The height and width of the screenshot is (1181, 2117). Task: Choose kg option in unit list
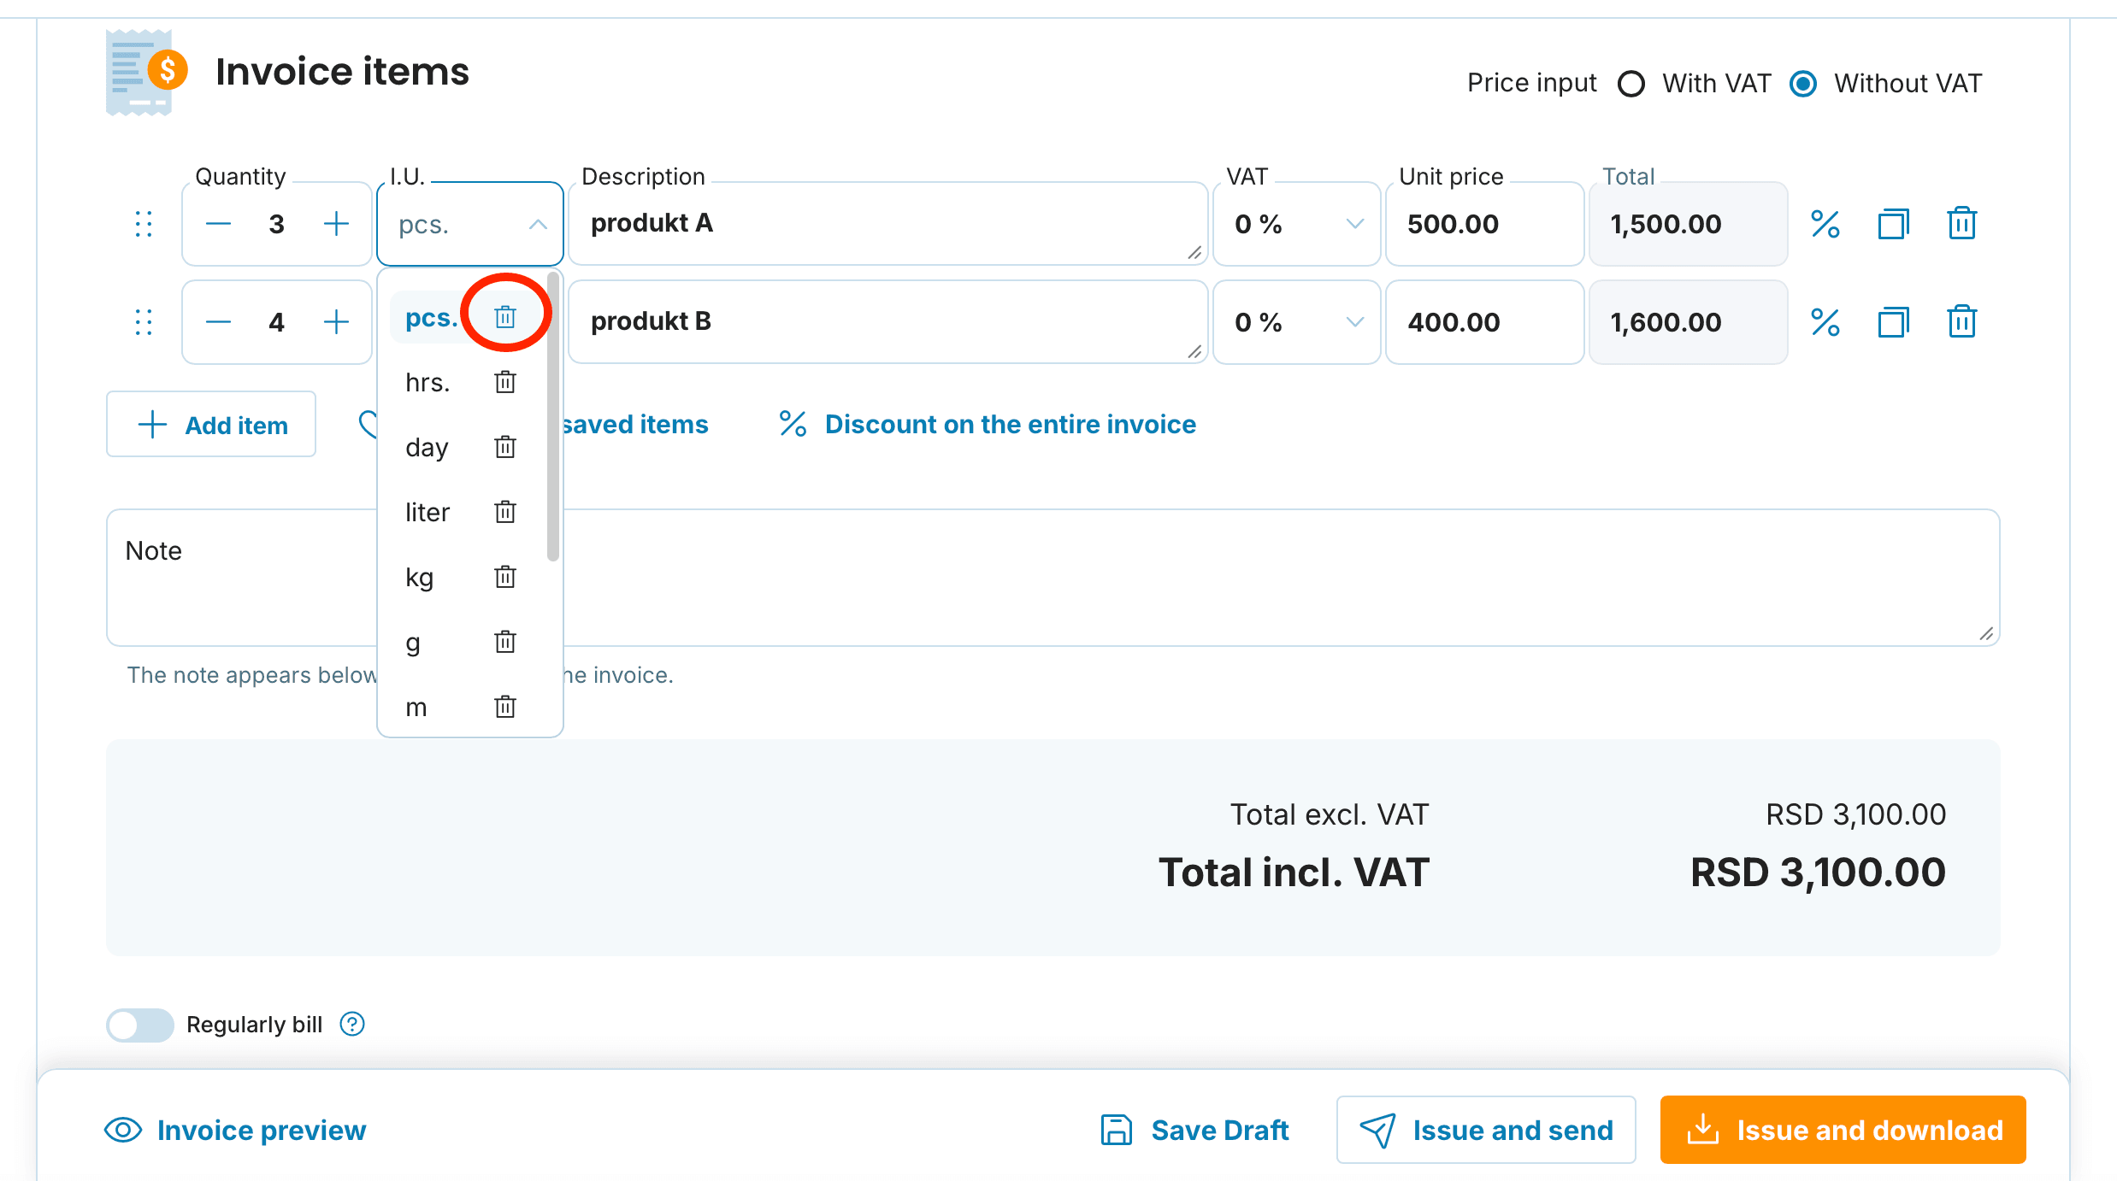click(419, 577)
